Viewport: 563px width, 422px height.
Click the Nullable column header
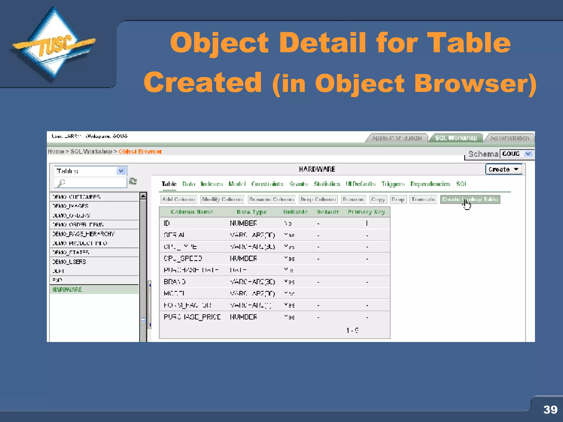coord(296,212)
